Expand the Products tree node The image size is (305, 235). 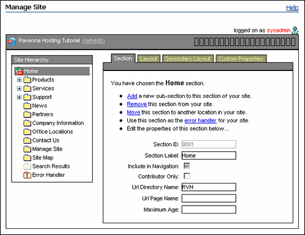(19, 80)
